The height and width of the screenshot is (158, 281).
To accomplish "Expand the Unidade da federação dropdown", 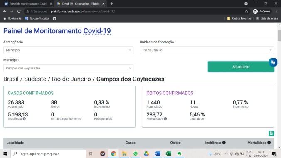I will pyautogui.click(x=207, y=50).
